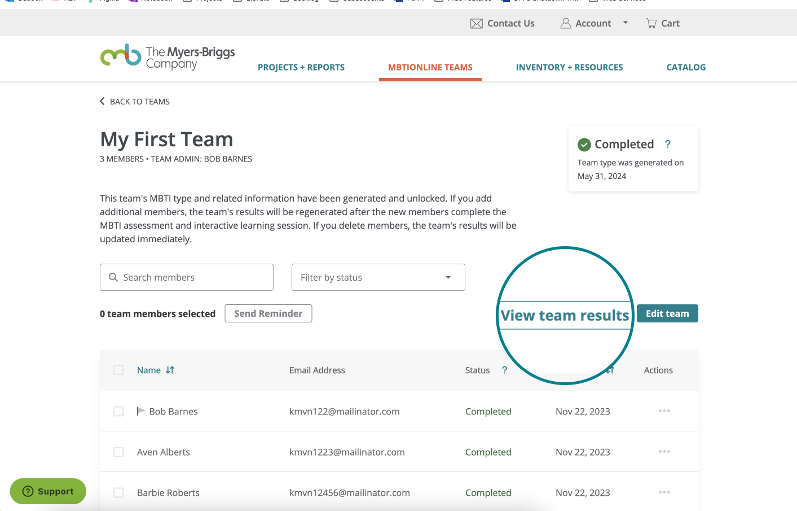This screenshot has height=511, width=797.
Task: Open actions menu for Bob Barnes
Action: coord(664,411)
